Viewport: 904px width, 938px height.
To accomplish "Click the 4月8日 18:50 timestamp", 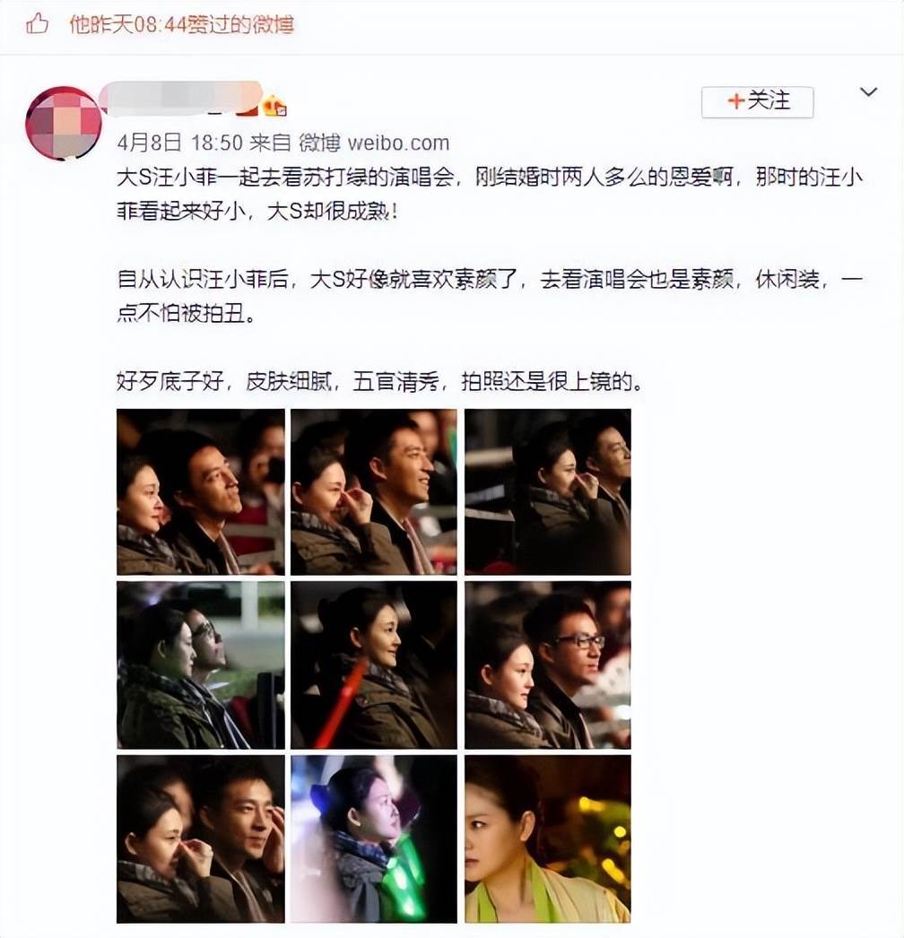I will coord(180,143).
